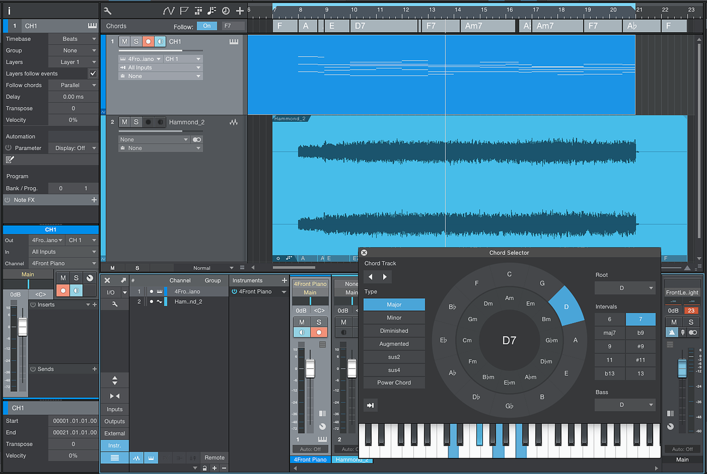Toggle monitor on CH1 track
This screenshot has height=474, width=707.
160,42
